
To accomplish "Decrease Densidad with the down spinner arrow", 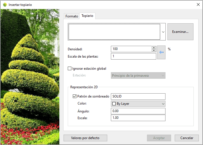I will [154, 51].
